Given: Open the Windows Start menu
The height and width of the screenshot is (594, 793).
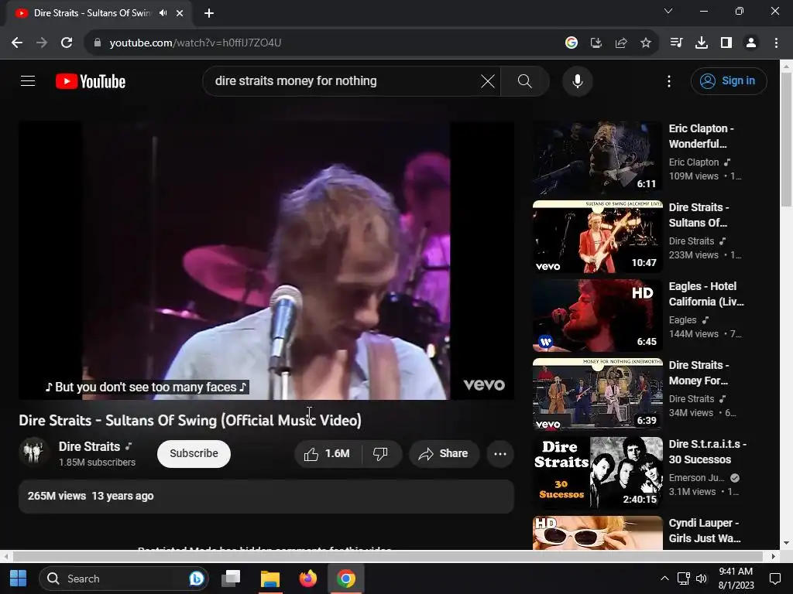Looking at the screenshot, I should [x=19, y=579].
